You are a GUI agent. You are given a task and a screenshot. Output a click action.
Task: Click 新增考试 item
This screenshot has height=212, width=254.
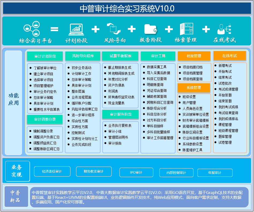(x=225, y=66)
